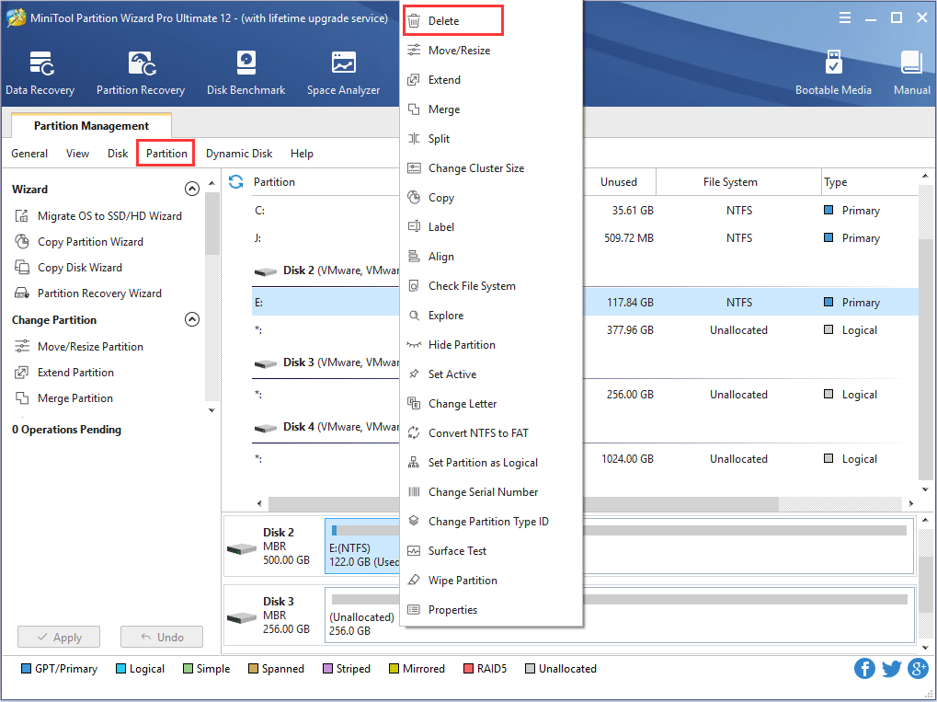Choose Surface Test from the context menu
Viewport: 937px width, 702px height.
pyautogui.click(x=458, y=550)
